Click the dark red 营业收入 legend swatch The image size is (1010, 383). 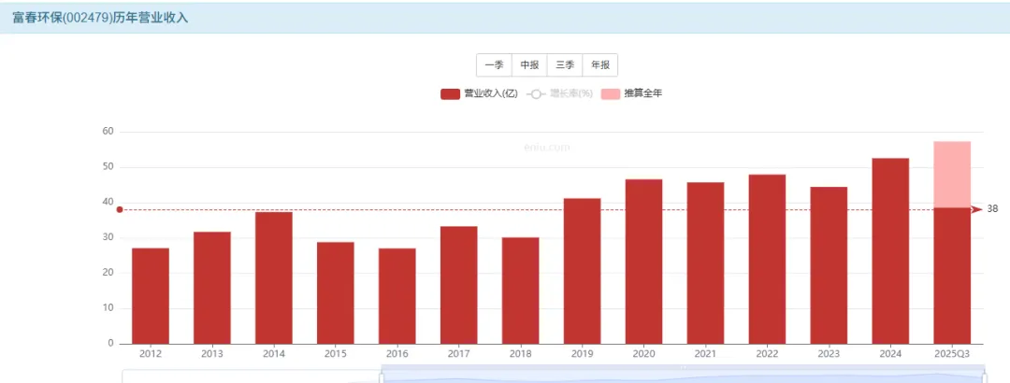(x=450, y=94)
